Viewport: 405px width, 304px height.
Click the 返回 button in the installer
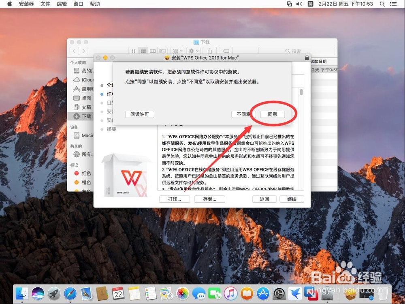[x=264, y=199]
